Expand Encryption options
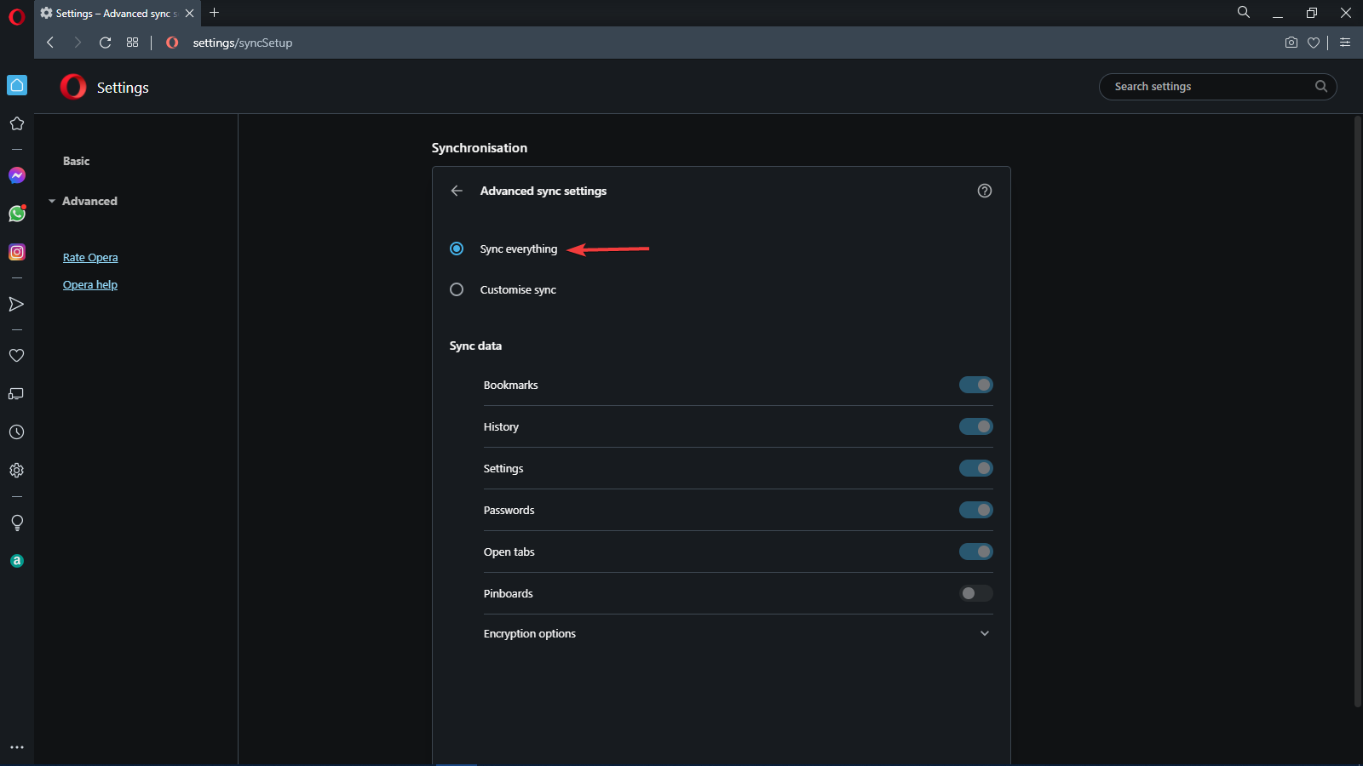Screen dimensions: 1363x766 (985, 633)
